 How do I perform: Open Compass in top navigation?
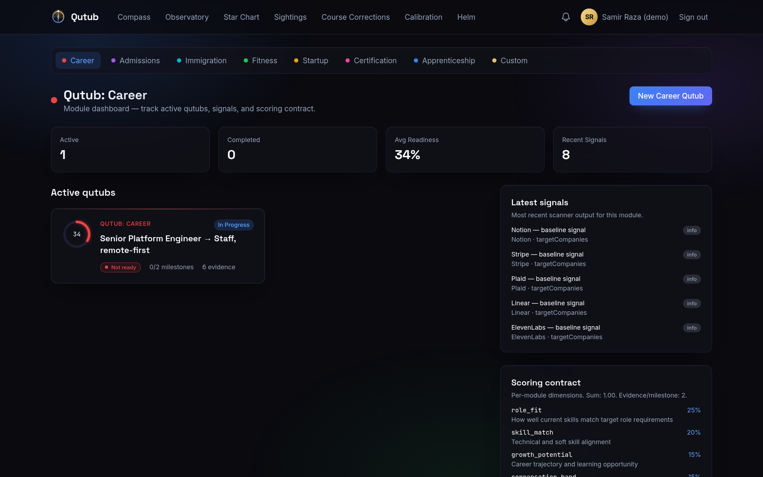(134, 17)
